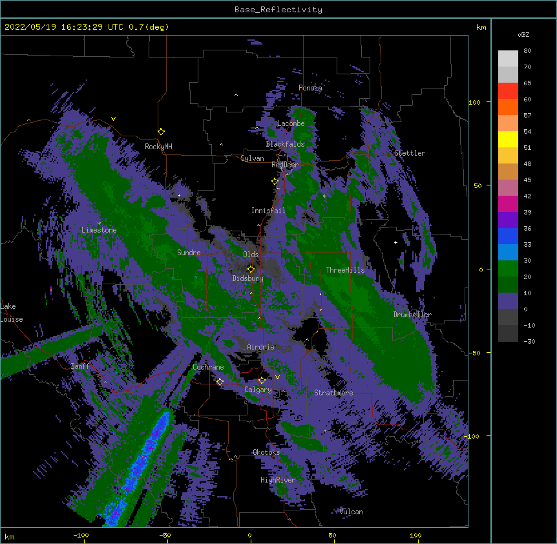The image size is (557, 544).
Task: Select the Calgary city label
Action: [x=258, y=390]
